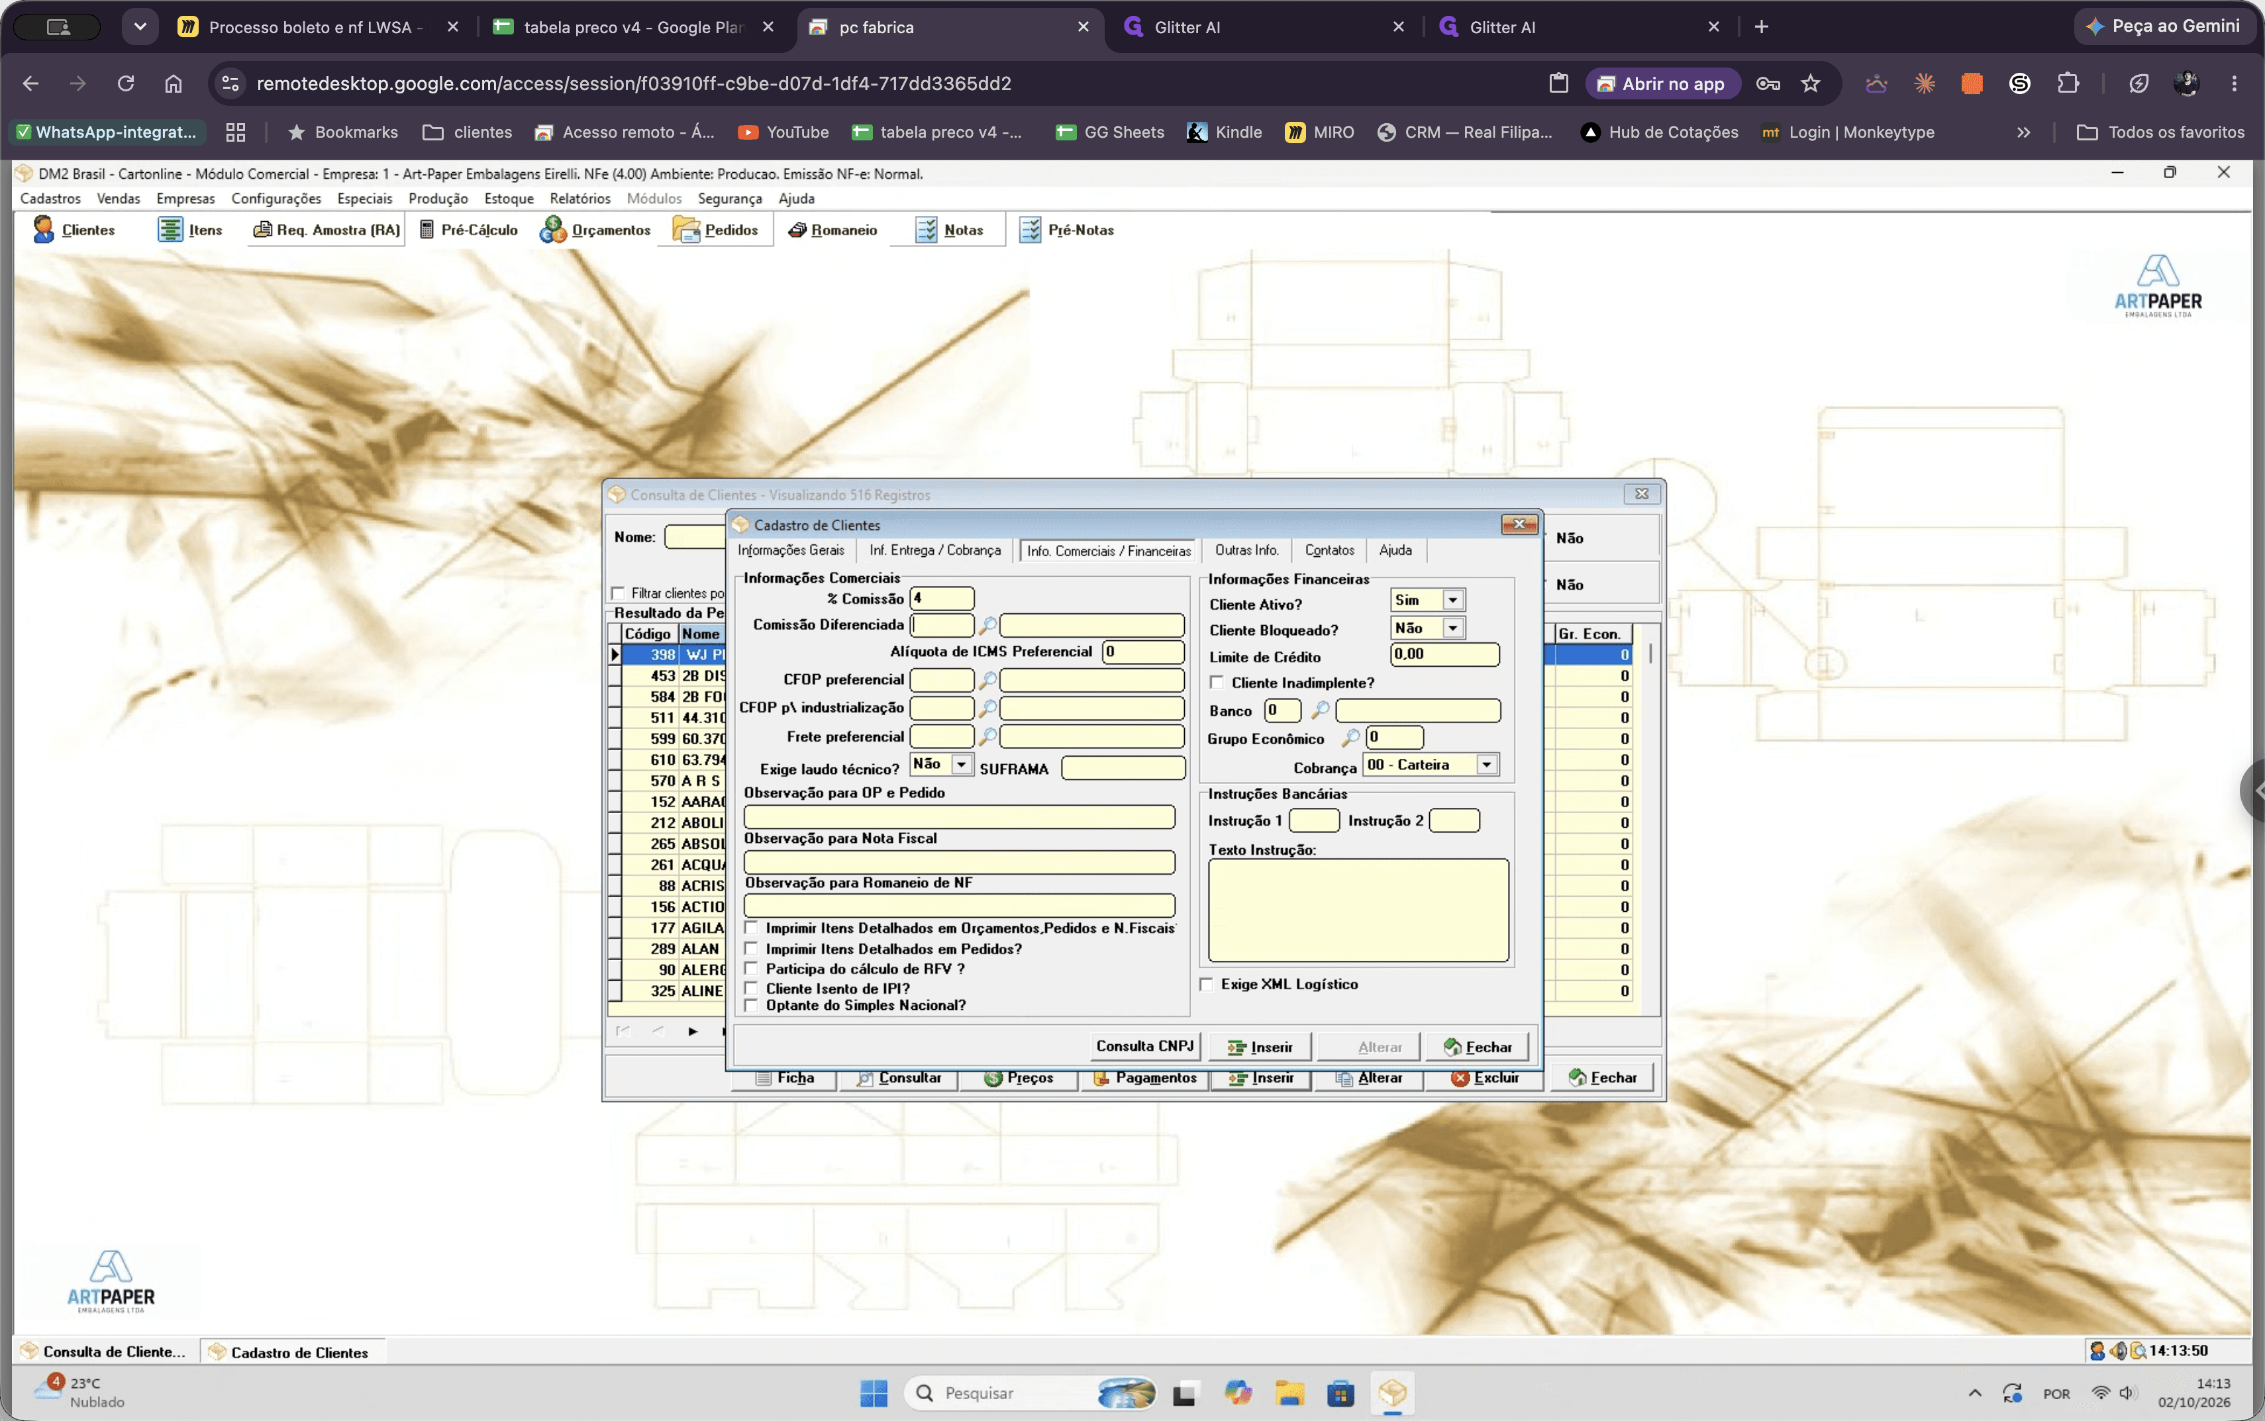Check Optante do Simples Nacional
Screen dimensions: 2265x1421
point(751,1004)
